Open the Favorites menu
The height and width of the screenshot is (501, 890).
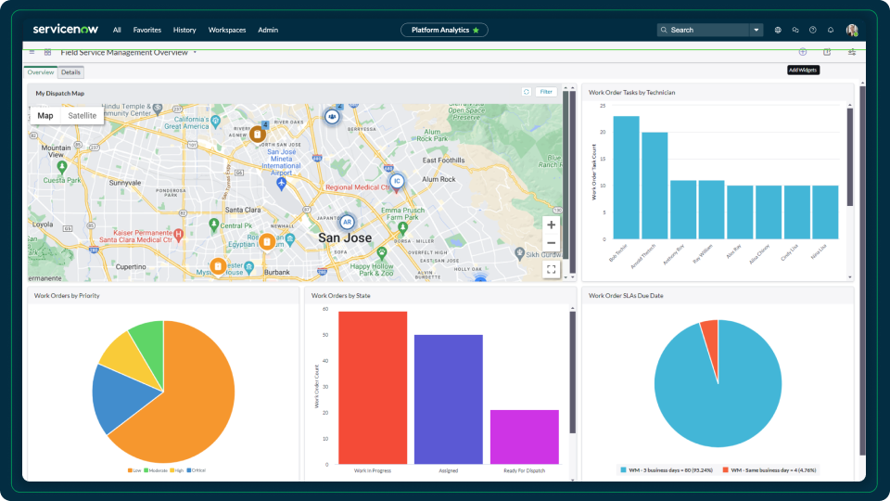pos(146,30)
